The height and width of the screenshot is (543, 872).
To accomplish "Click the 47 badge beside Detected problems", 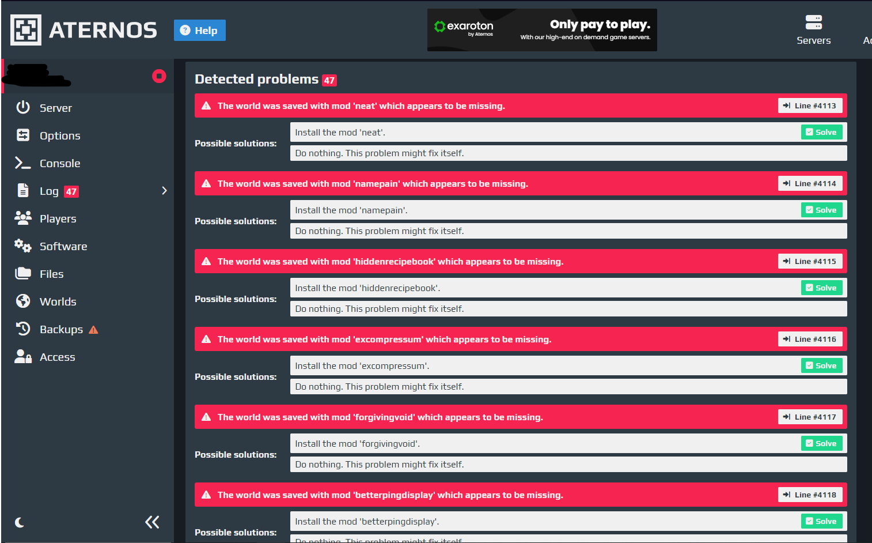I will (329, 80).
